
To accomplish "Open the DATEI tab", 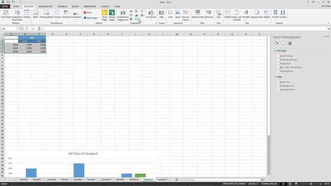I will [5, 6].
